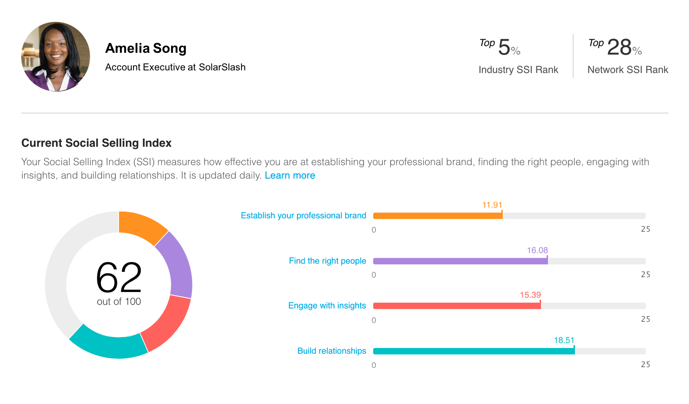Image resolution: width=689 pixels, height=404 pixels.
Task: Select the Find the right people label
Action: pyautogui.click(x=327, y=261)
